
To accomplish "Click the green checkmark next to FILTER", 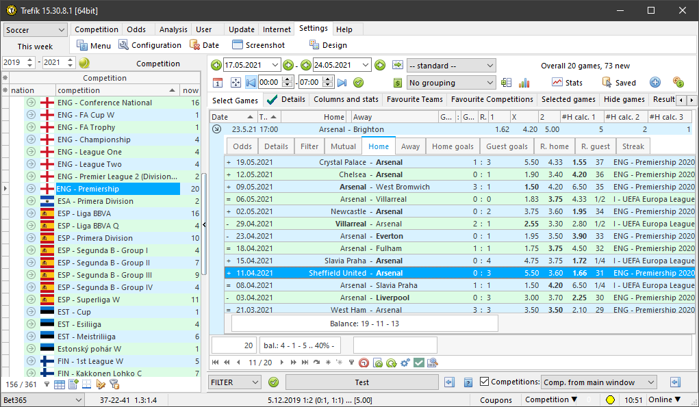I will (x=274, y=382).
